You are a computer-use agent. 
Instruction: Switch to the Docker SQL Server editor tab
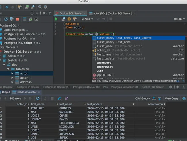70,13
